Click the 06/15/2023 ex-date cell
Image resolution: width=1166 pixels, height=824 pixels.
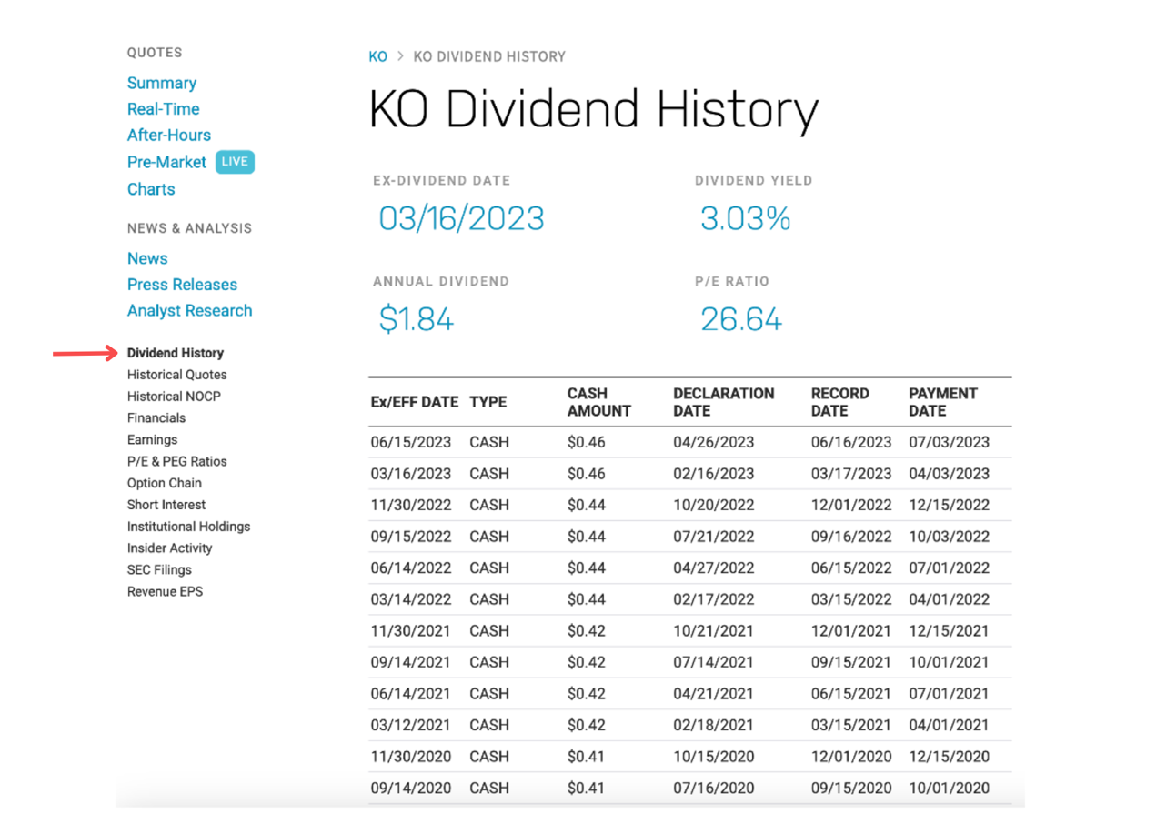pos(411,443)
